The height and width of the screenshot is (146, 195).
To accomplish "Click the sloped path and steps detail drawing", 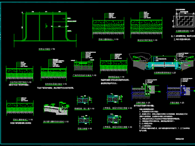I will coord(56,109).
